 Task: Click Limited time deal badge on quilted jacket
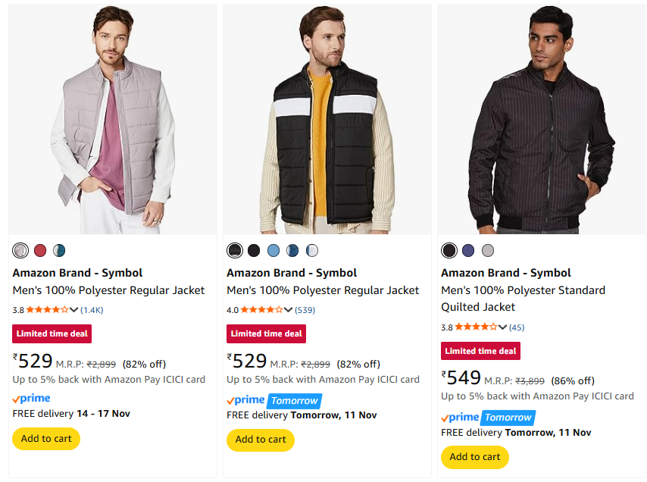481,351
